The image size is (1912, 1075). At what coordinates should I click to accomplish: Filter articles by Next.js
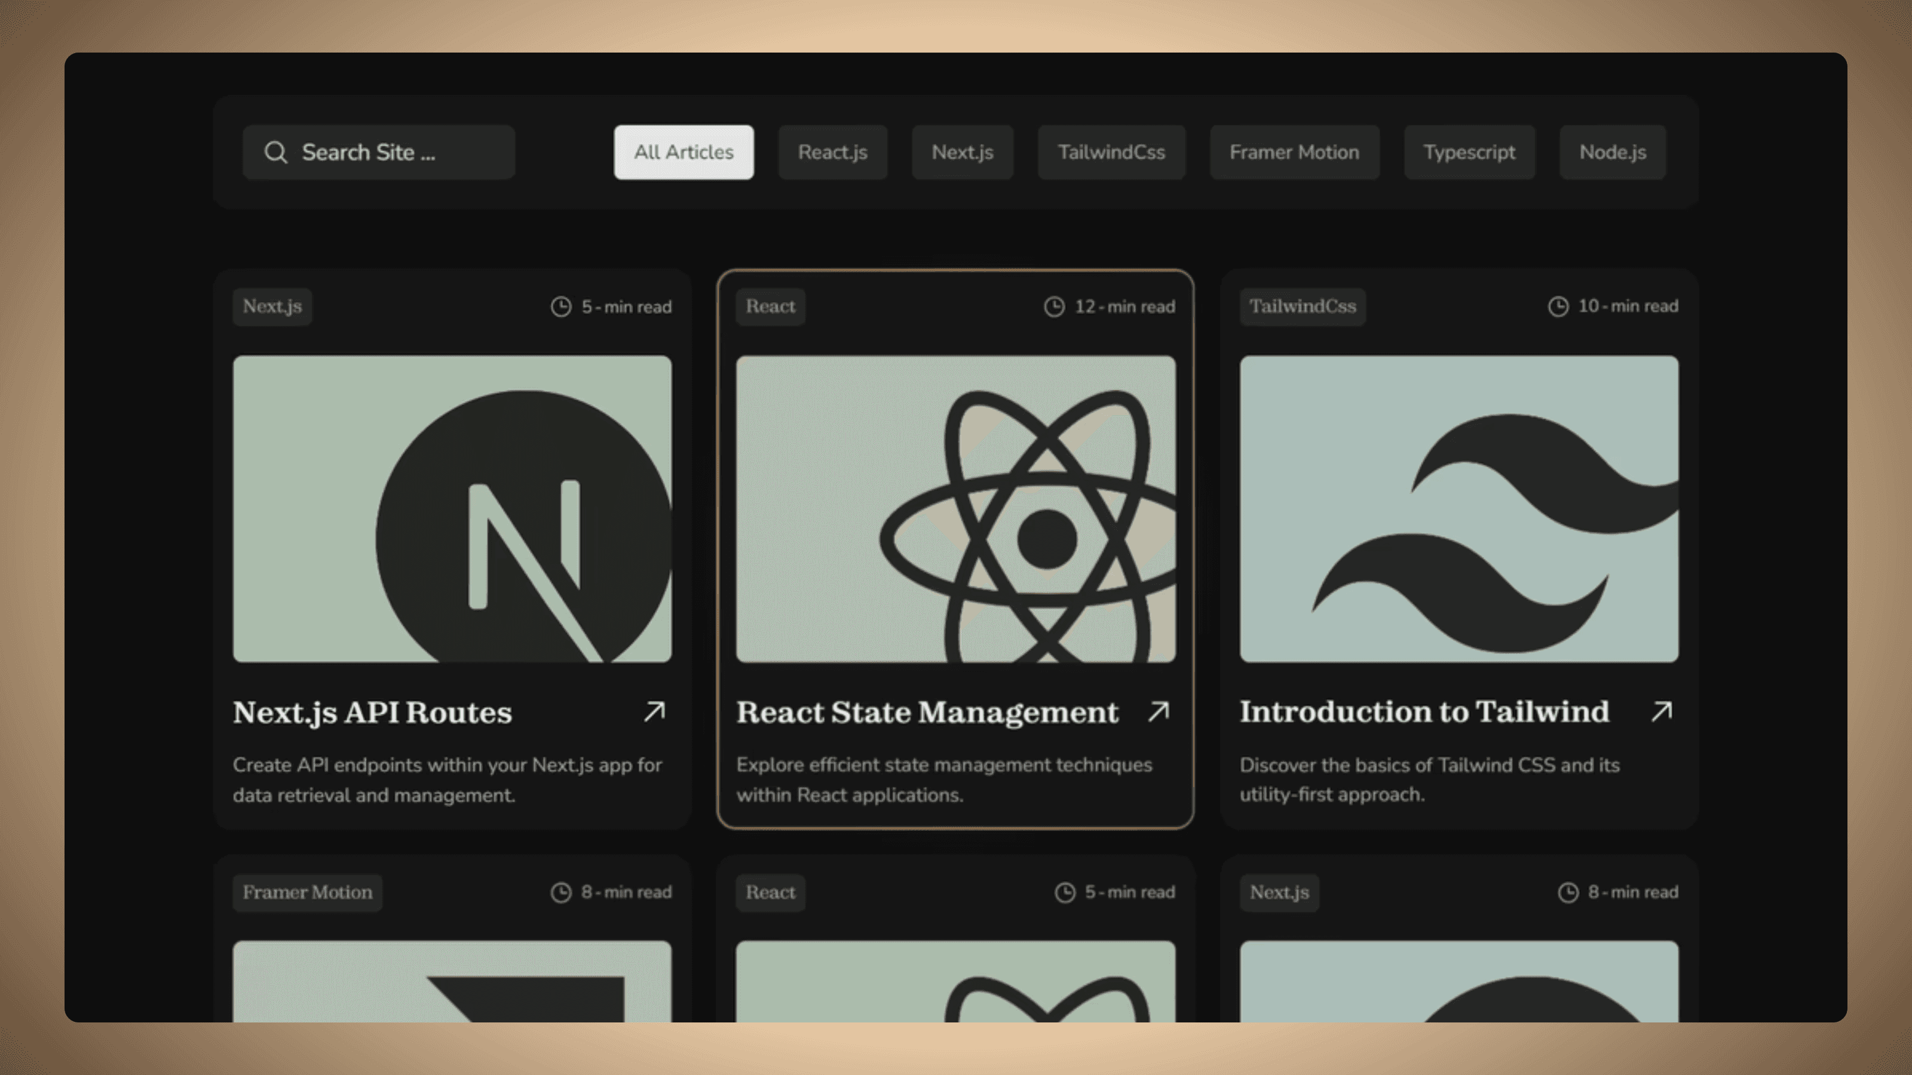tap(962, 152)
